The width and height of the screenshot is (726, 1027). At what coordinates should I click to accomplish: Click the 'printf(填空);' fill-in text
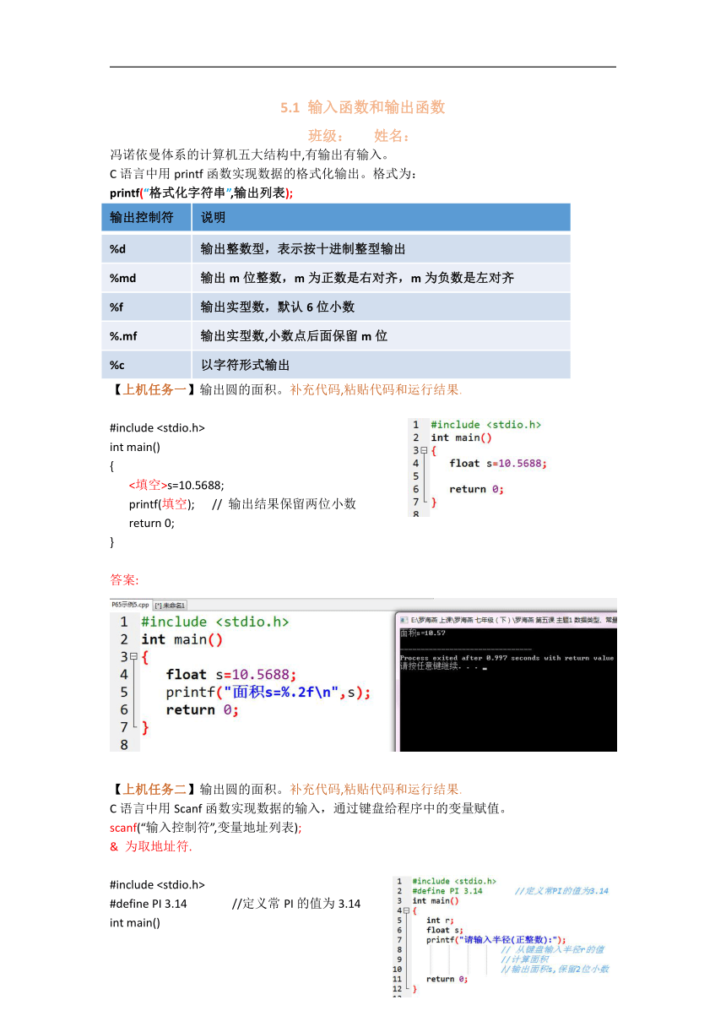[161, 504]
